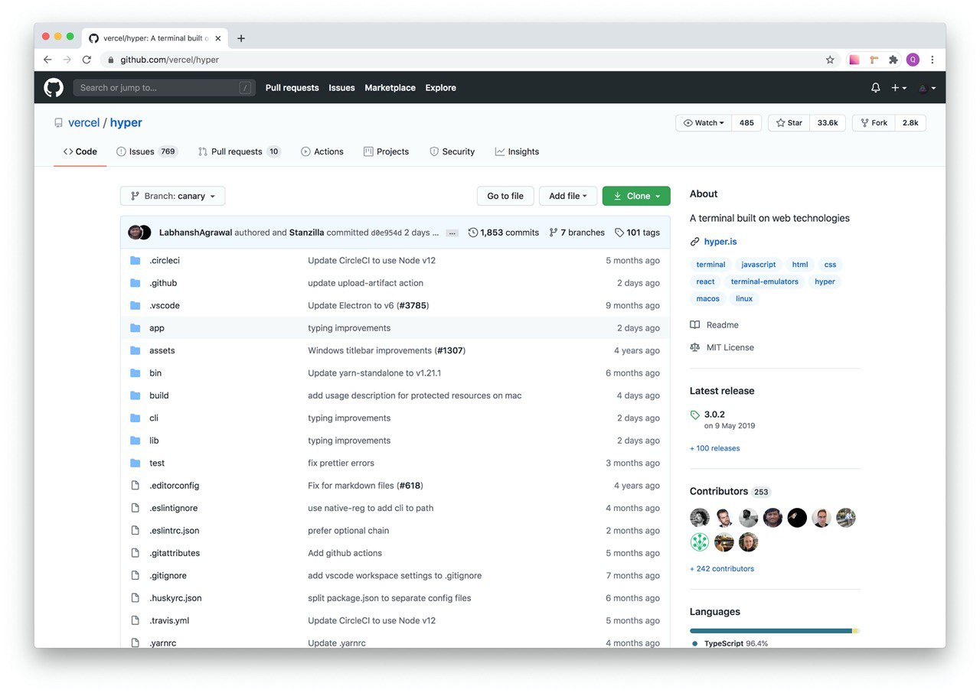Open the Security tab
This screenshot has height=693, width=980.
pos(452,152)
